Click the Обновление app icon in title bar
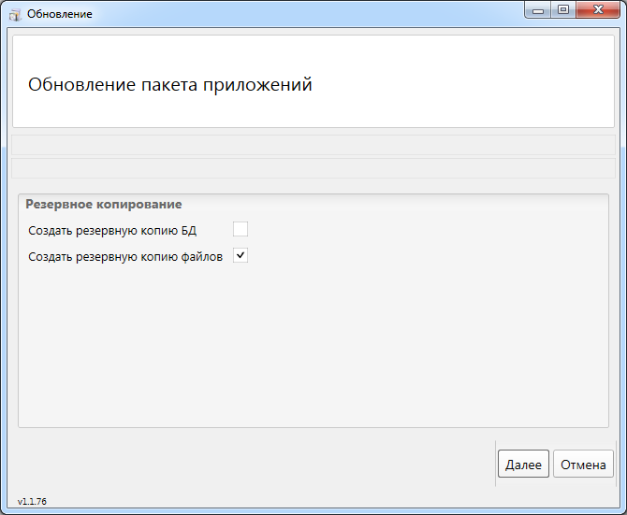Screen dimensions: 627x515 pyautogui.click(x=15, y=15)
